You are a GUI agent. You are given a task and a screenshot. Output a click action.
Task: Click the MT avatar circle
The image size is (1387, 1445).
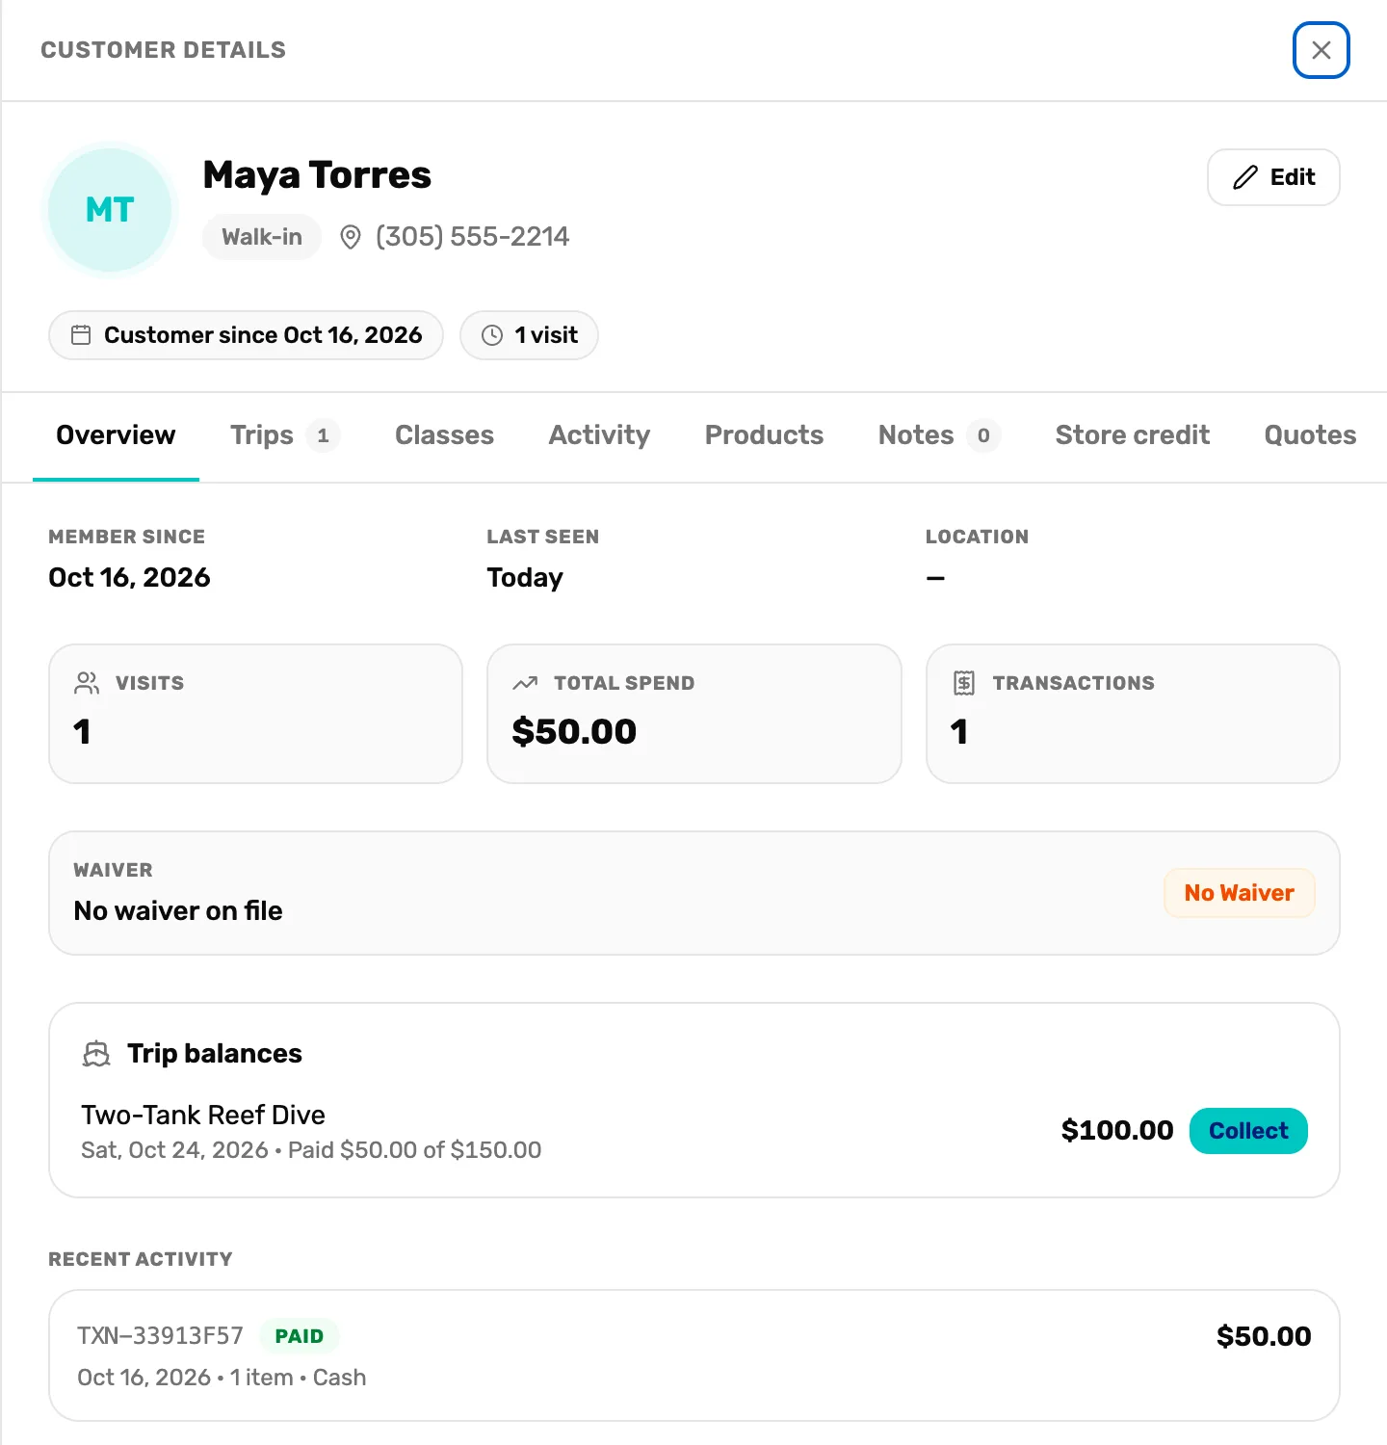[110, 210]
